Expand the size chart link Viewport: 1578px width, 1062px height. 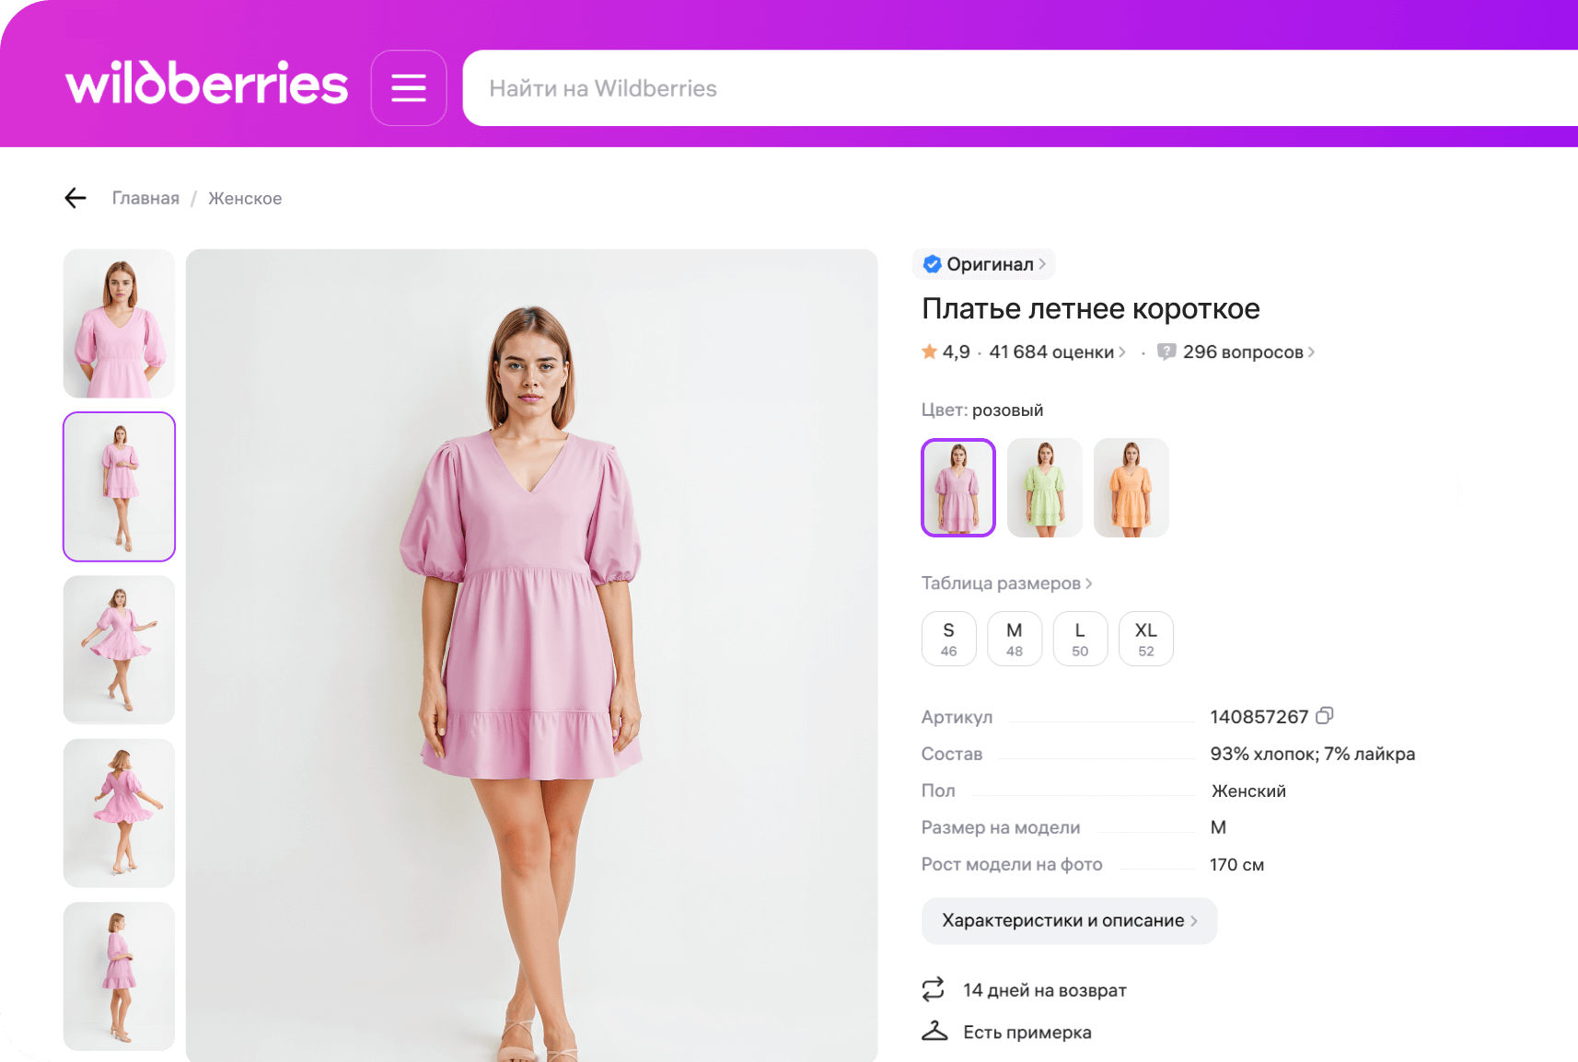point(1006,583)
